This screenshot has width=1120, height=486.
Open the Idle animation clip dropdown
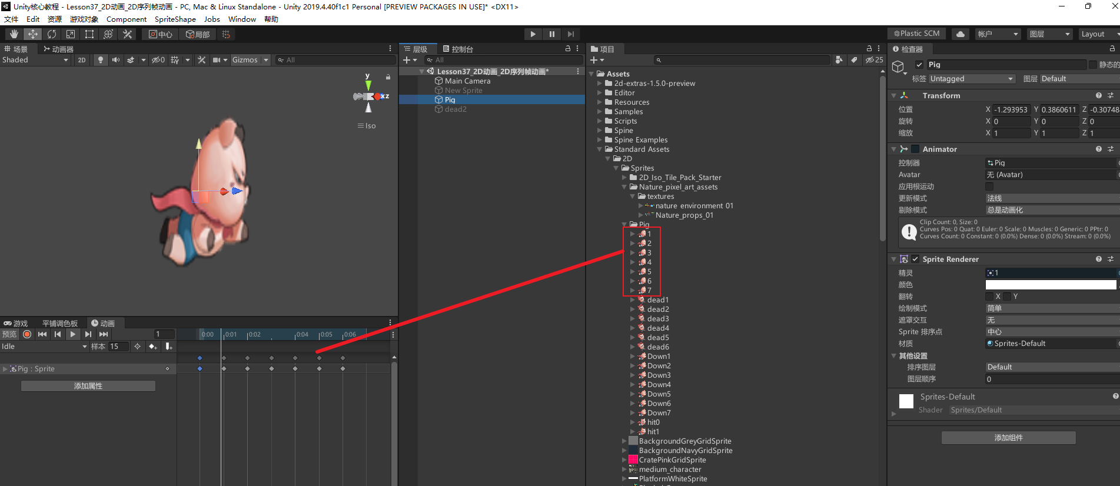[x=45, y=347]
